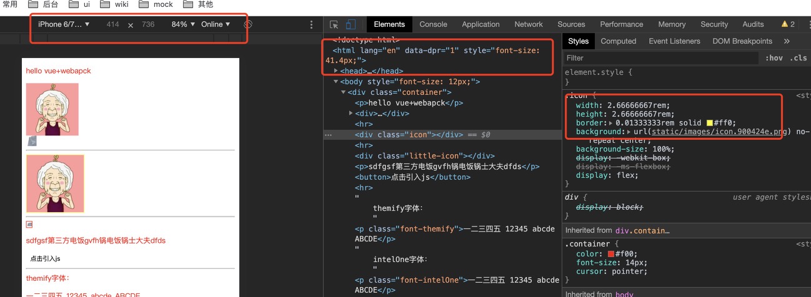811x297 pixels.
Task: Toggle the device toolbar icon
Action: point(351,24)
